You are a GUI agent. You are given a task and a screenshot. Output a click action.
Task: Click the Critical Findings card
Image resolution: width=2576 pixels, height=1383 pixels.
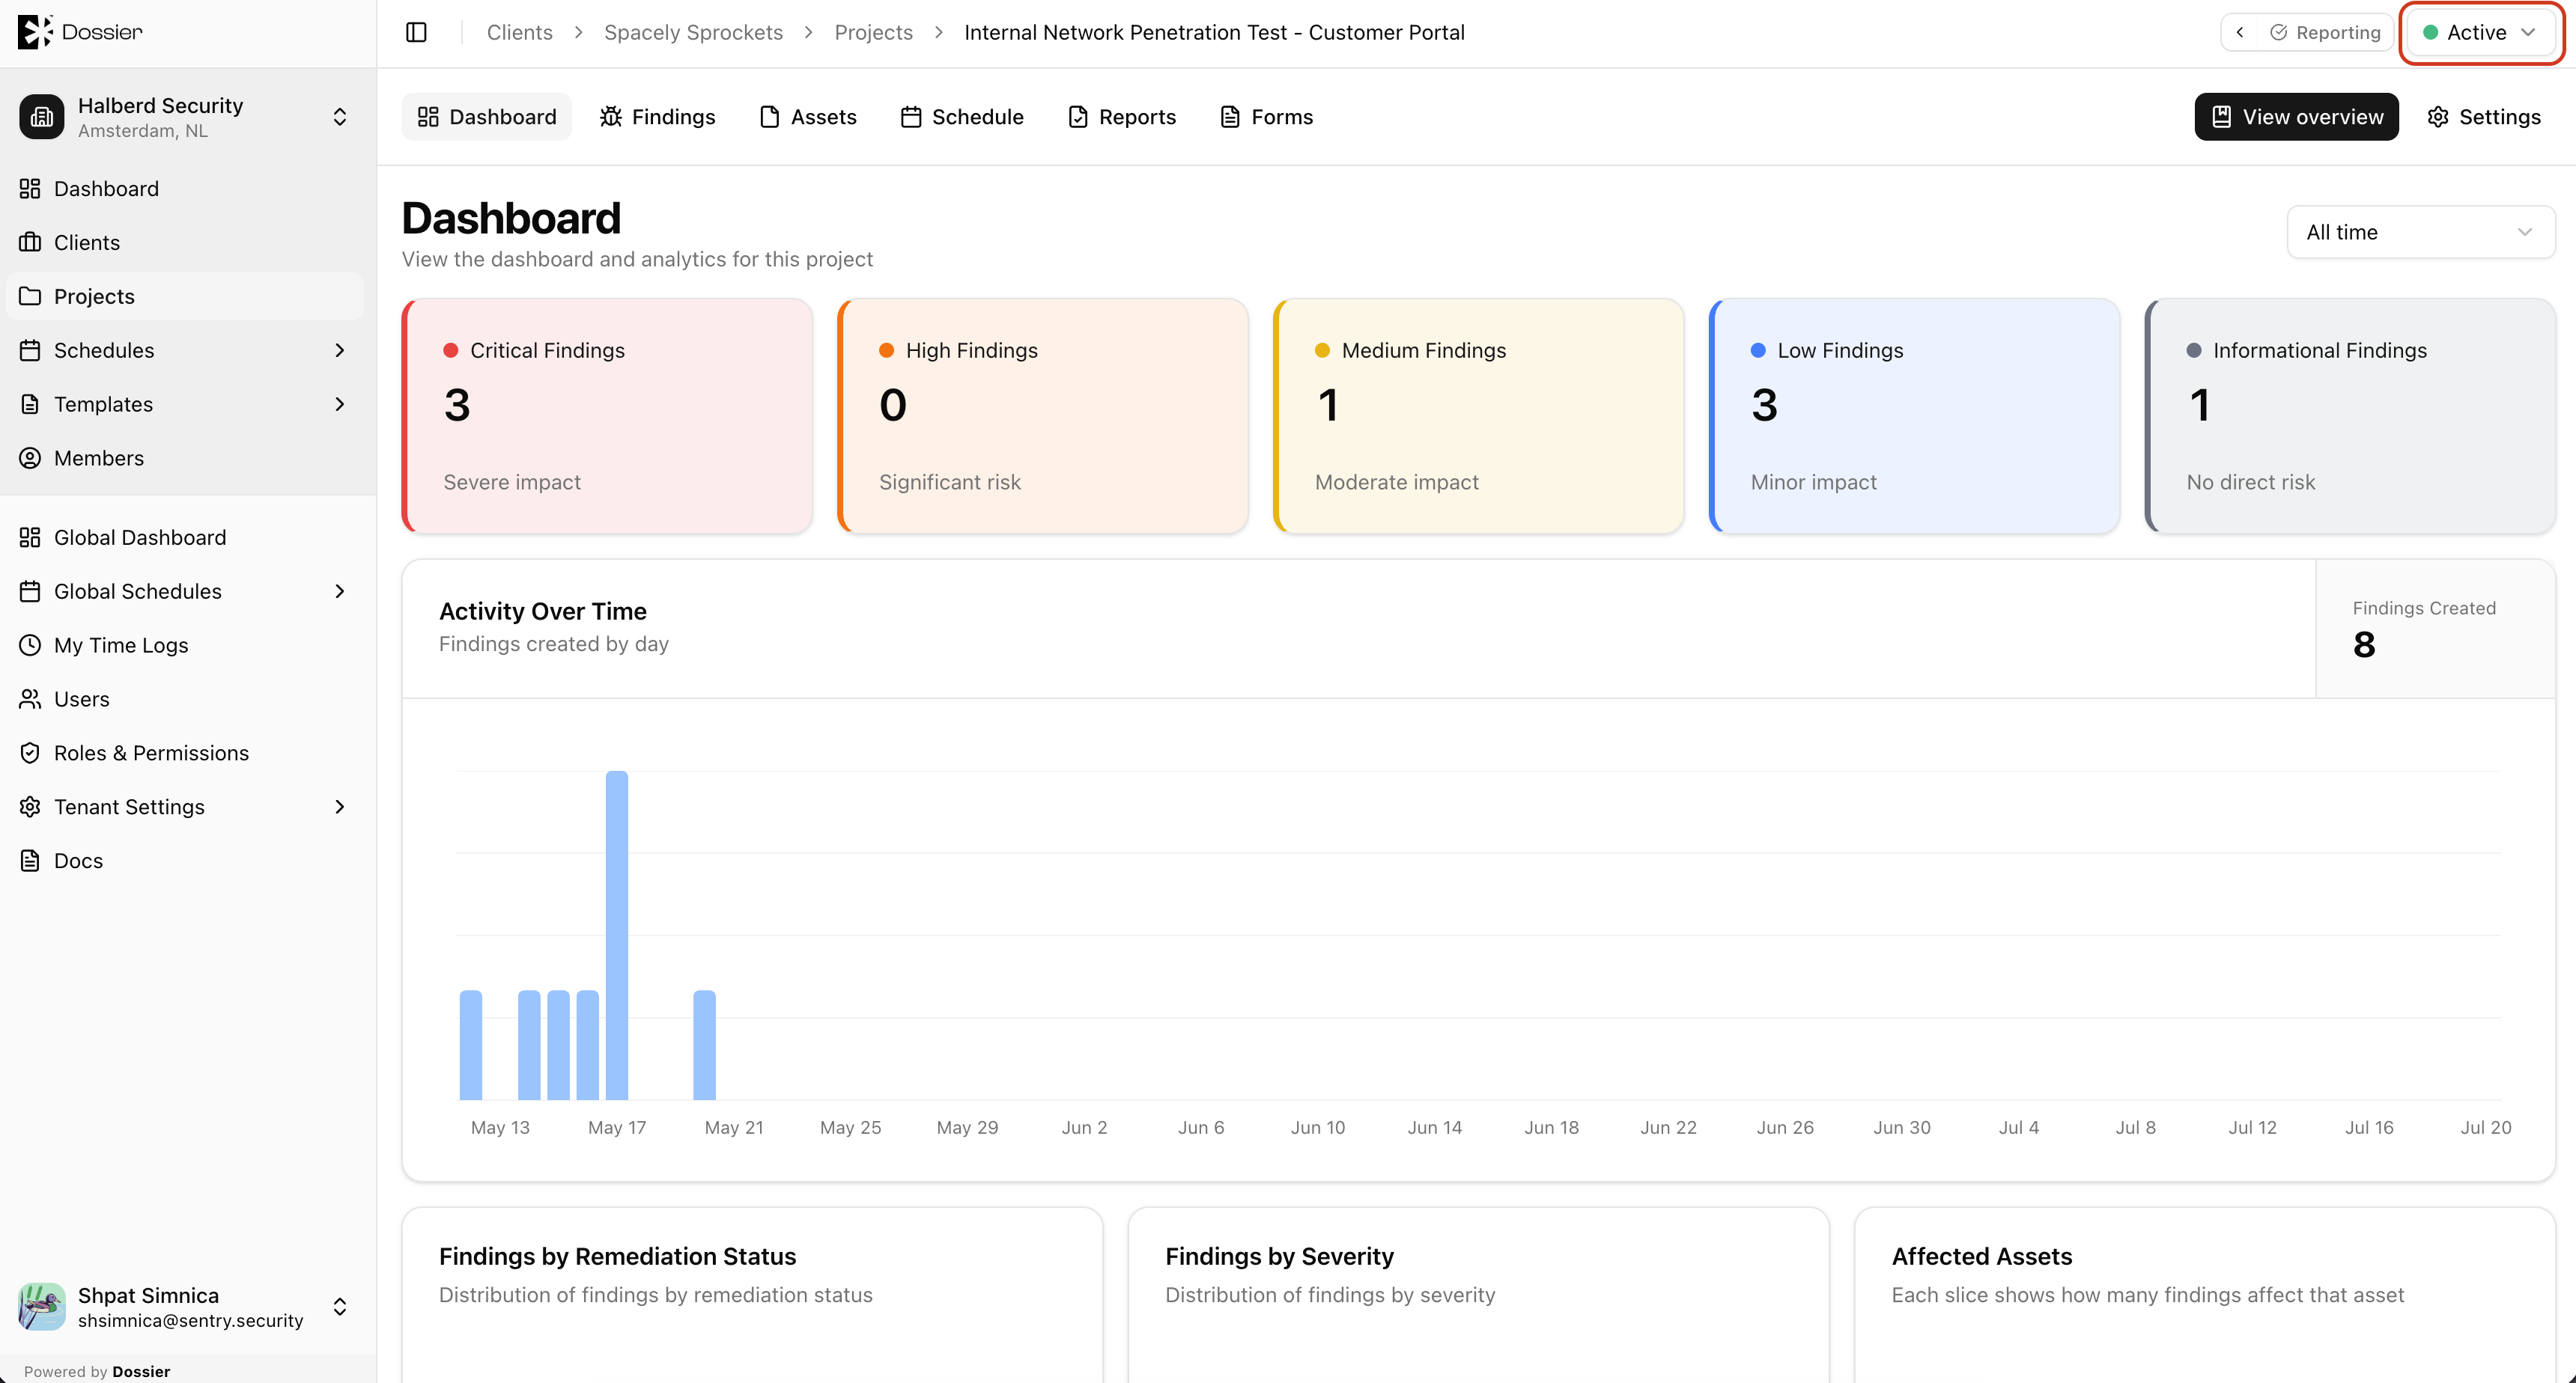point(607,415)
